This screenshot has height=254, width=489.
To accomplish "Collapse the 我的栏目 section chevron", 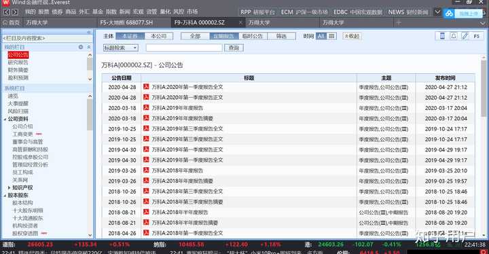I will pyautogui.click(x=89, y=47).
